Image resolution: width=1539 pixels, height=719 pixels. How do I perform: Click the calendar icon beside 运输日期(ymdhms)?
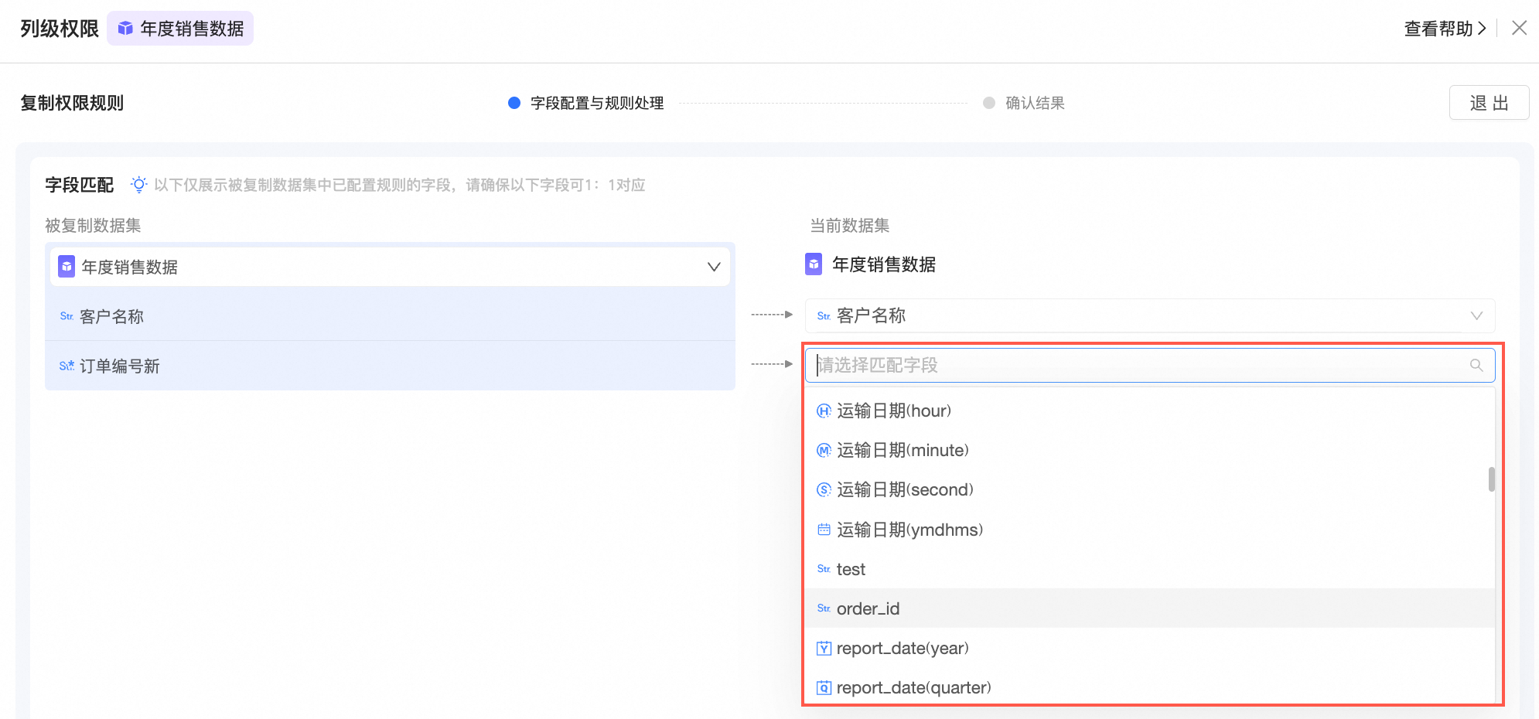point(824,530)
